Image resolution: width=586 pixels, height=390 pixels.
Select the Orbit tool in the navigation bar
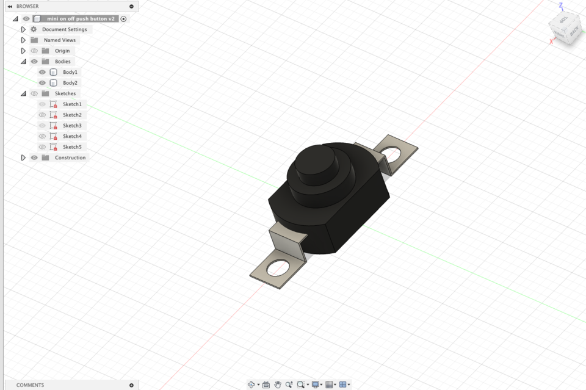(253, 385)
